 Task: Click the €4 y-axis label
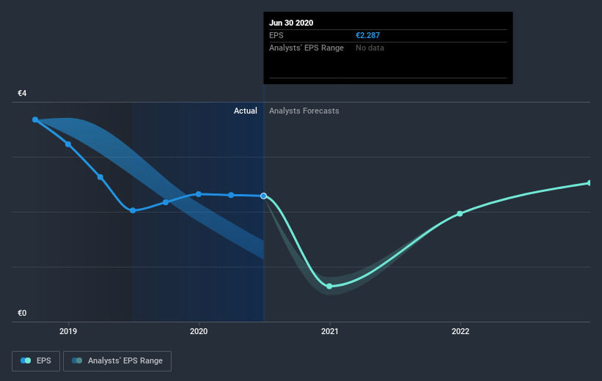coord(22,93)
